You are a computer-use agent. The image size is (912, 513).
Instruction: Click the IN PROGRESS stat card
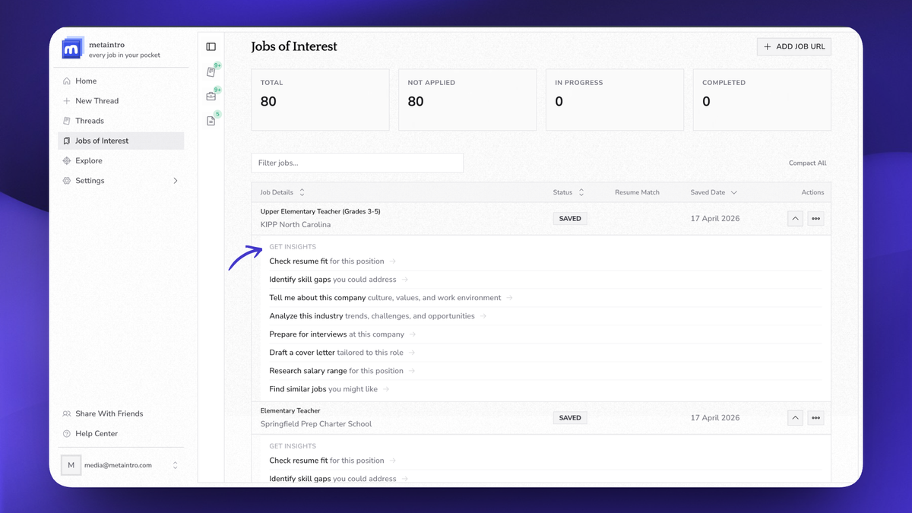pyautogui.click(x=615, y=100)
